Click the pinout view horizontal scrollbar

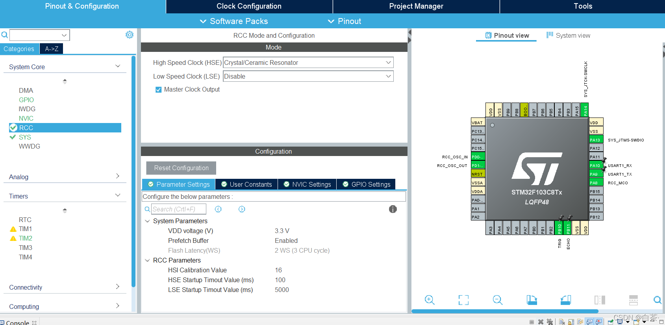click(505, 311)
